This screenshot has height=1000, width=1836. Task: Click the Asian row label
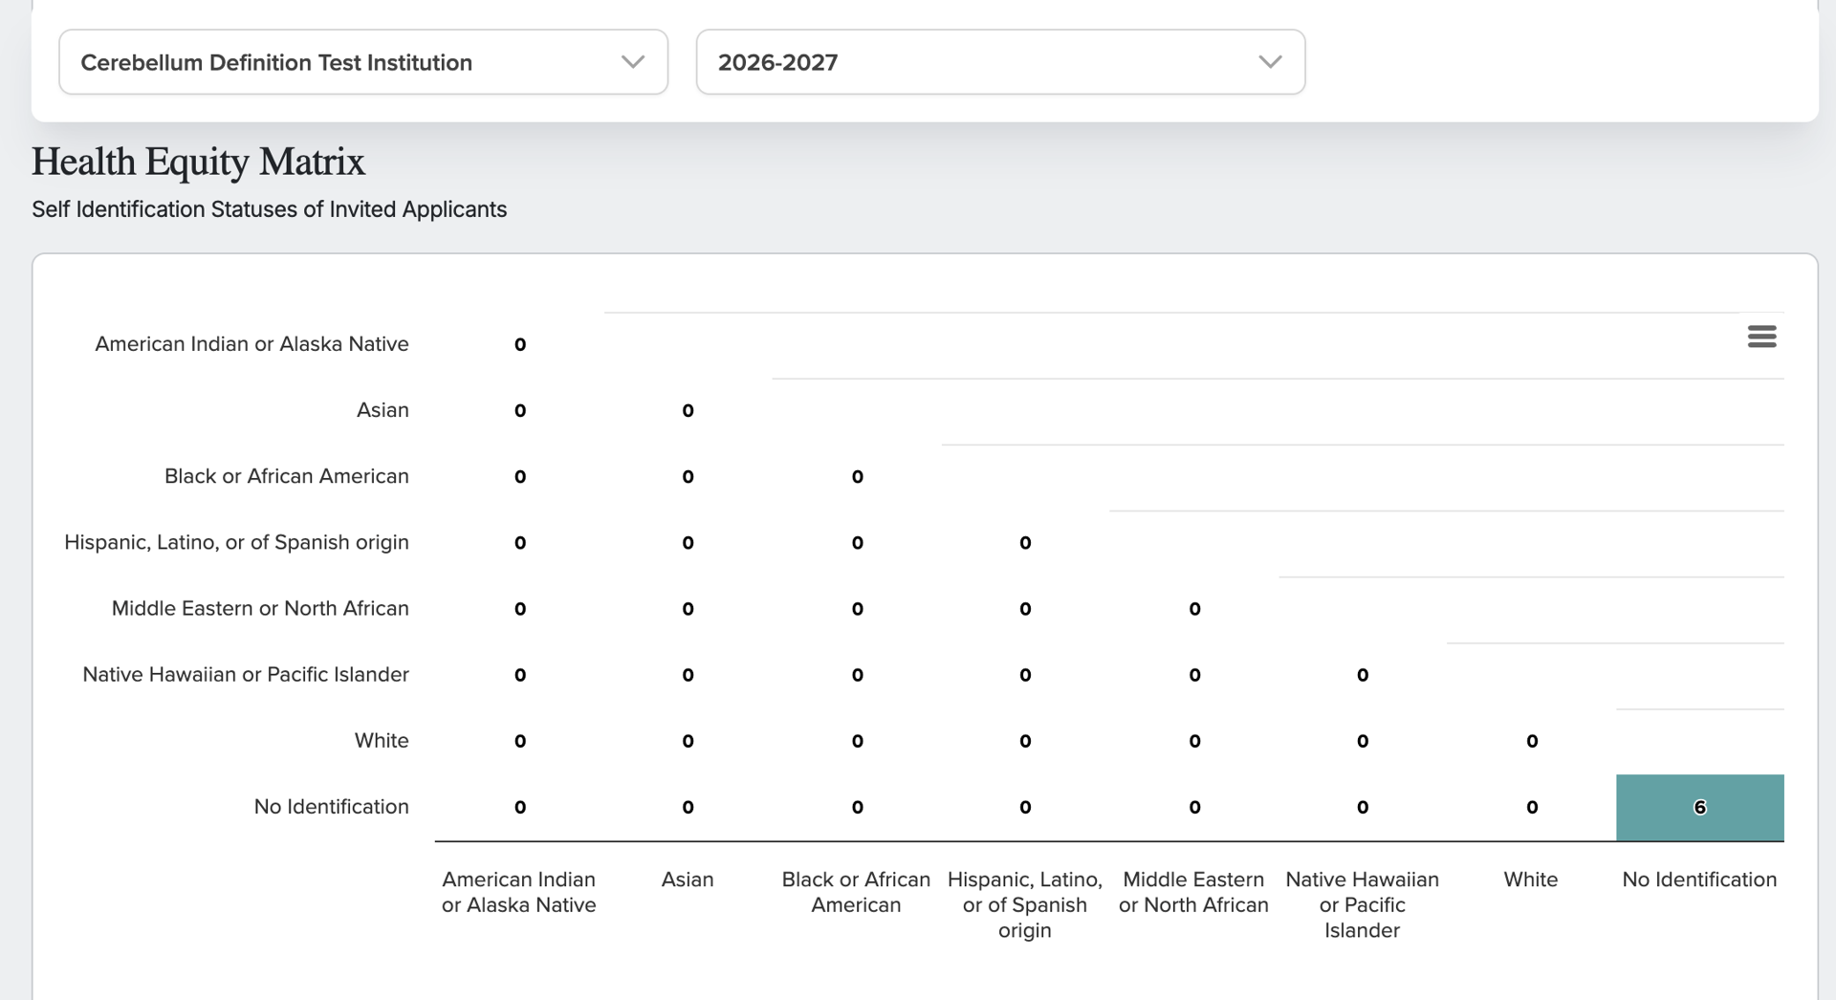pos(382,410)
